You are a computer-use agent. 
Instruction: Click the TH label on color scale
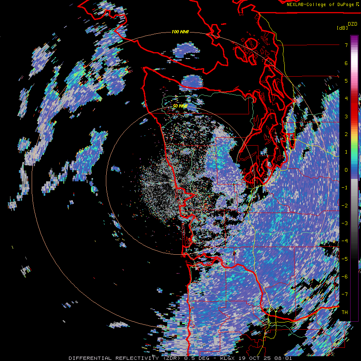(345, 312)
